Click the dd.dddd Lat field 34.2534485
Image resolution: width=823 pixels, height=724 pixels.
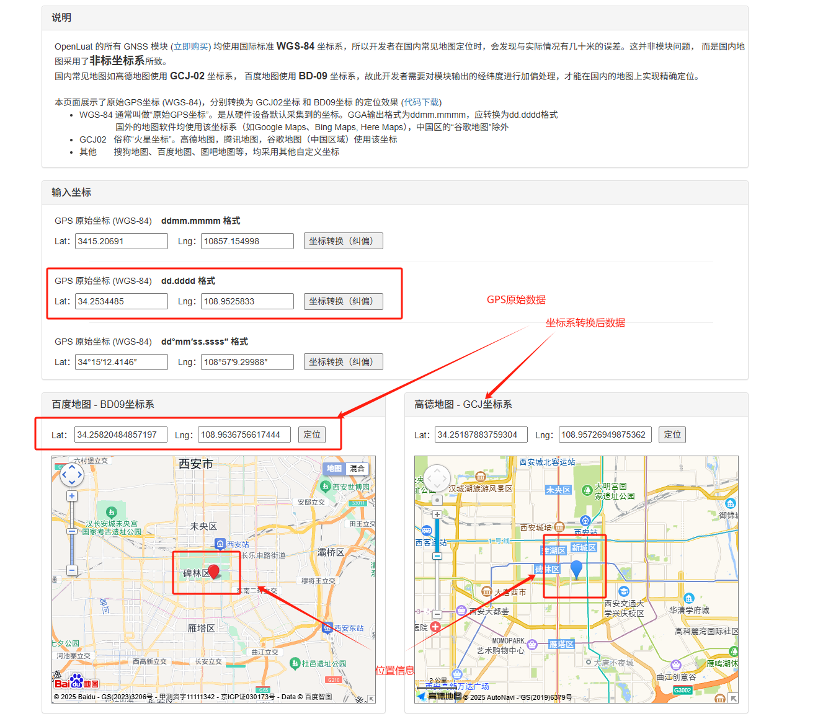122,301
